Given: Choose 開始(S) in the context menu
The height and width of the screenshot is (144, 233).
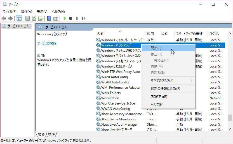Looking at the screenshot, I should (168, 48).
